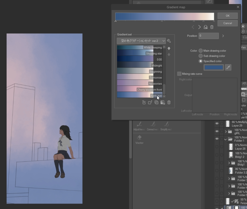The height and width of the screenshot is (209, 247).
Task: Click the reverse gradient icon
Action: (205, 27)
